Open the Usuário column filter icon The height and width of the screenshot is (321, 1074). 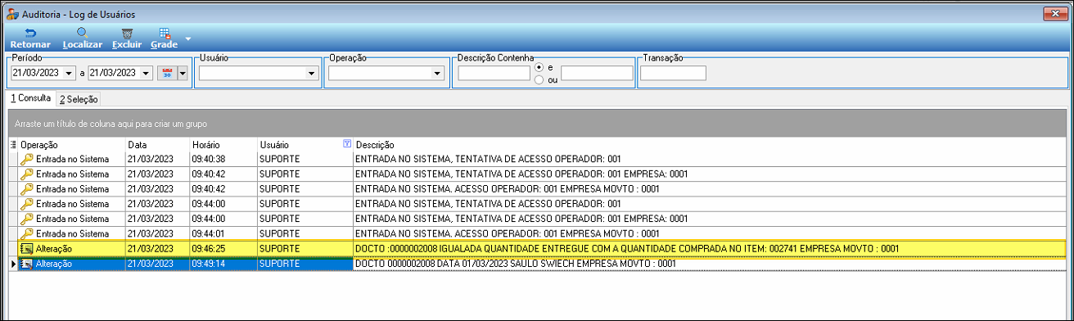(x=348, y=144)
